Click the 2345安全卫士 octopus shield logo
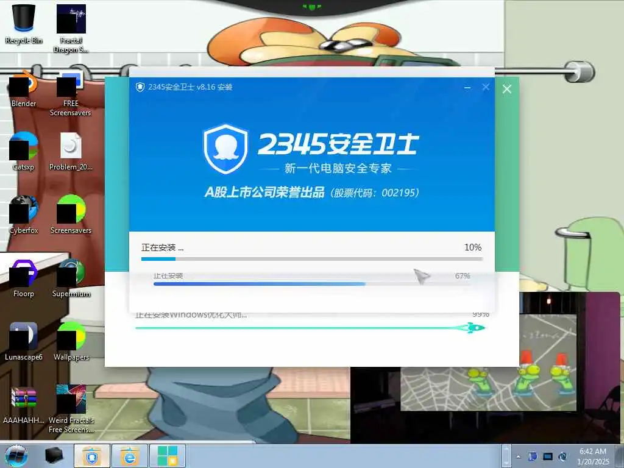624x468 pixels. coord(225,149)
